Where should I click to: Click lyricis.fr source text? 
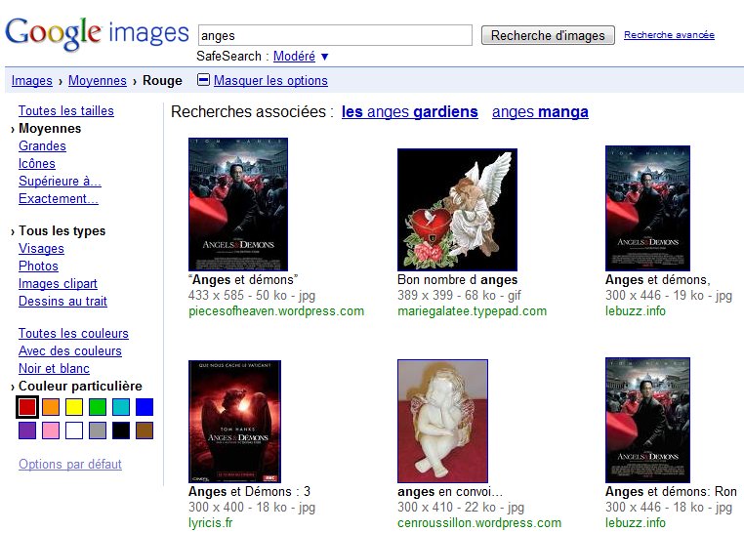211,522
